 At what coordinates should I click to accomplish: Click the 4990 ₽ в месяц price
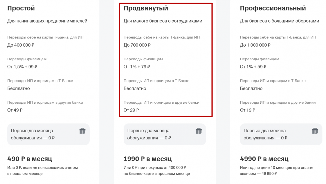click(264, 159)
